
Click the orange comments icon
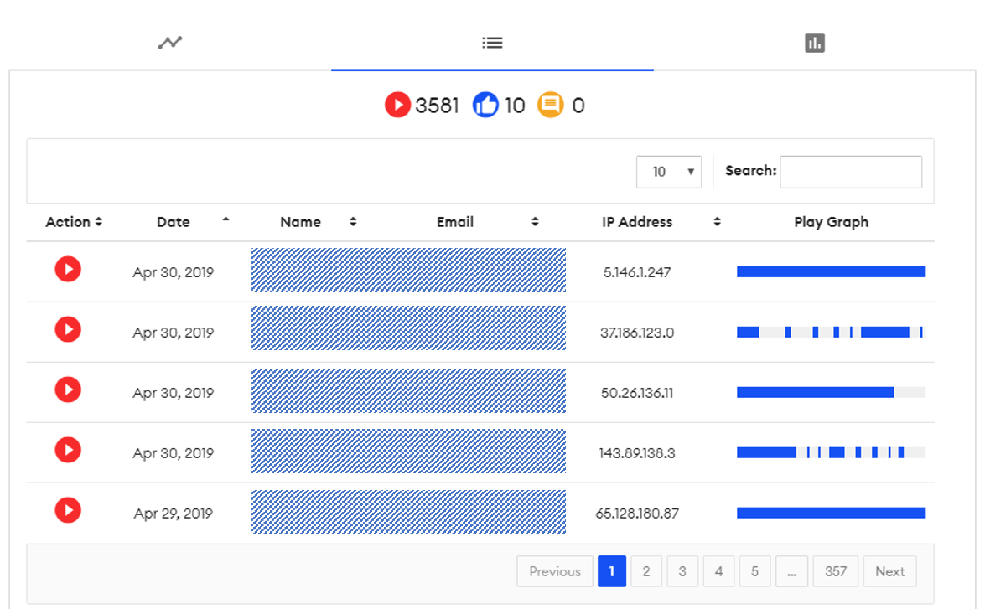[550, 106]
